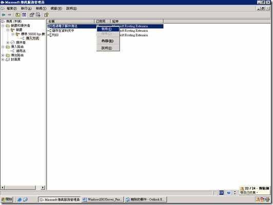This screenshot has height=205, width=273.
Task: Click the 封面頁 cover pages icon
Action: coord(8,59)
